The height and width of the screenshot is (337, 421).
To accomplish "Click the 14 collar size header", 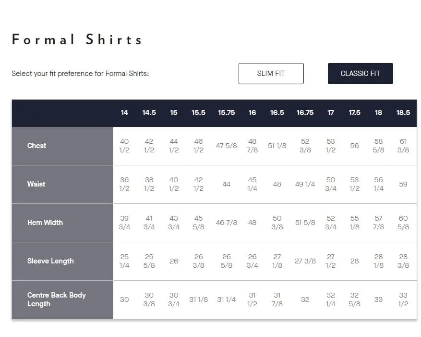I will pos(124,112).
